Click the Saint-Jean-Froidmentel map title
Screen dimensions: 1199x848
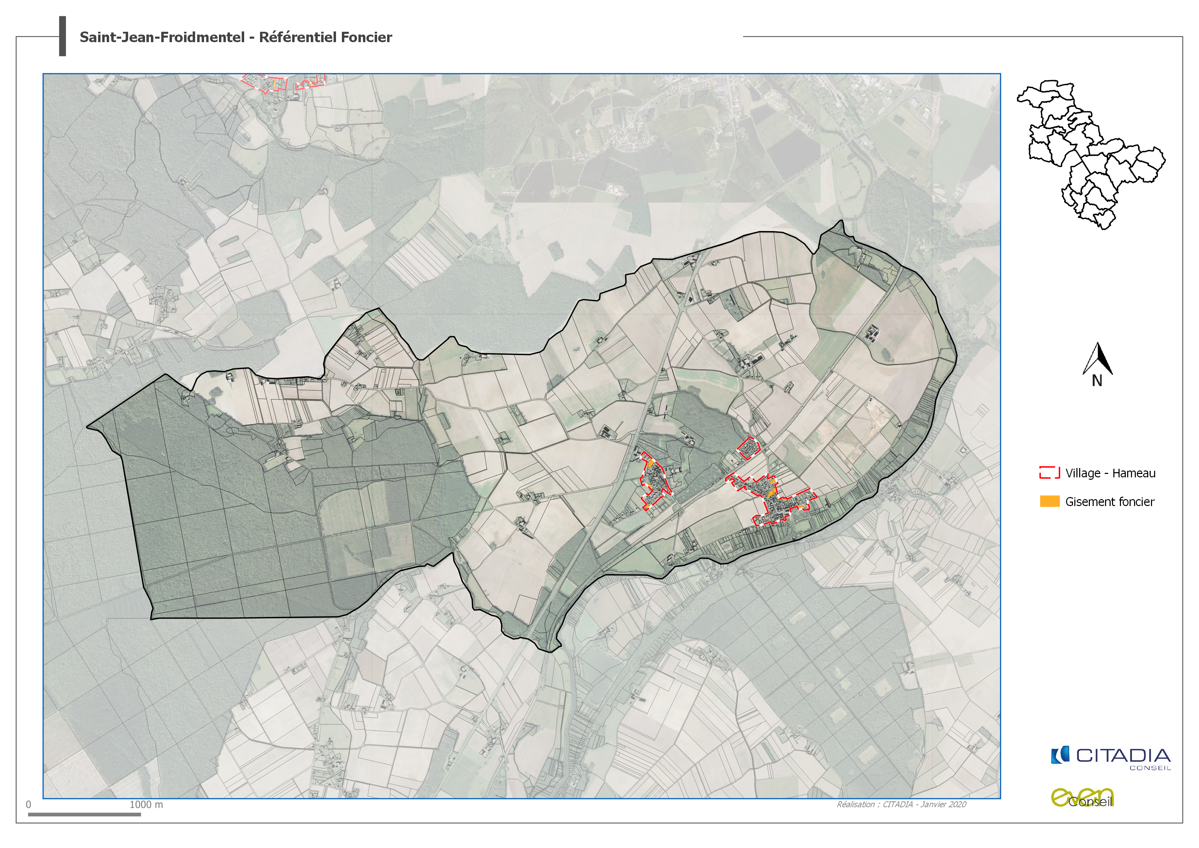point(236,38)
